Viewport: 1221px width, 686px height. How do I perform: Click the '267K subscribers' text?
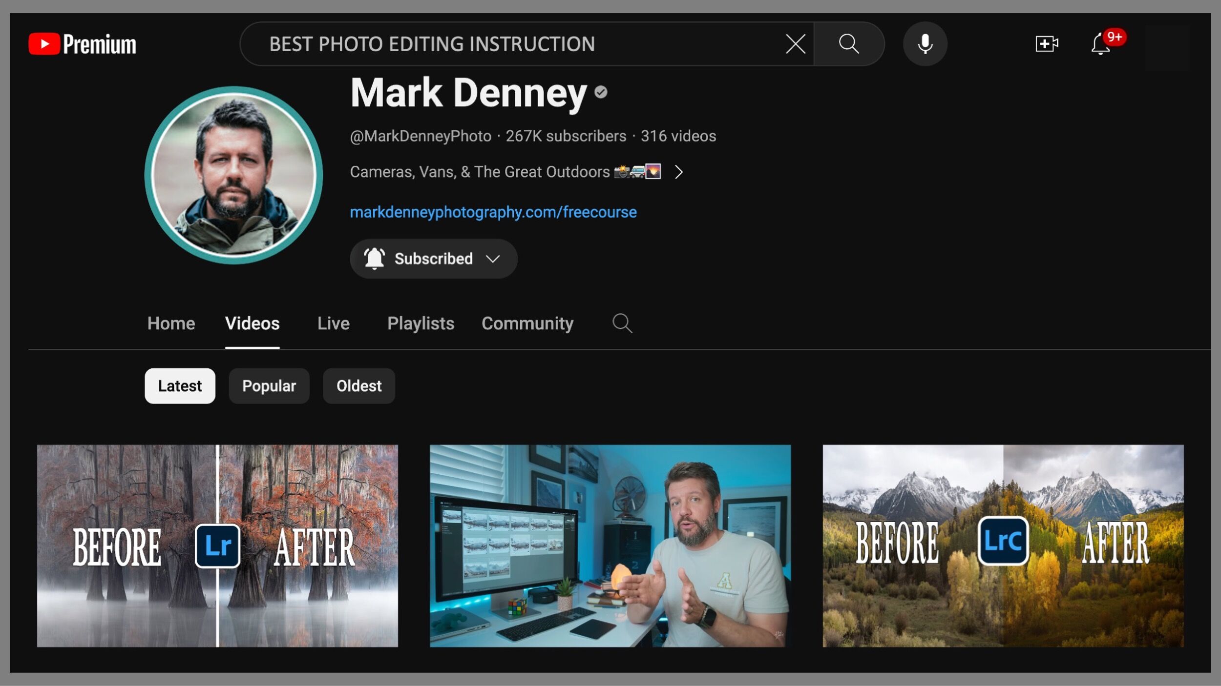(x=566, y=136)
